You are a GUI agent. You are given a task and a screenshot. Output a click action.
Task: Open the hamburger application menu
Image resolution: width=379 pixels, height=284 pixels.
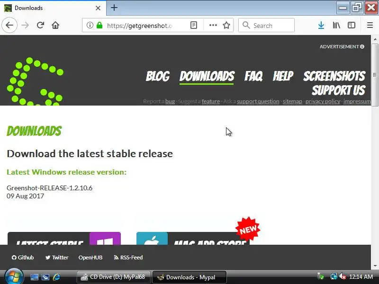(370, 25)
